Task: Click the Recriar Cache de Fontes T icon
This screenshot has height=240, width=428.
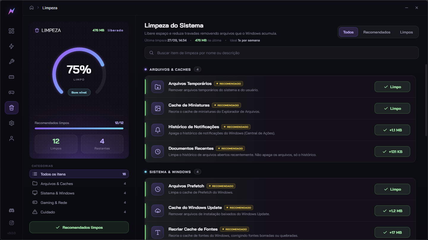Action: [158, 232]
